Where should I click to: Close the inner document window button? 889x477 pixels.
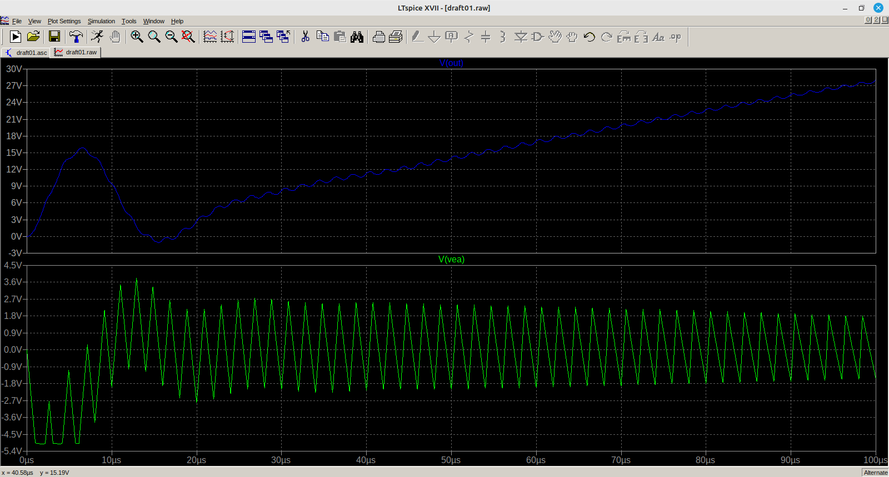885,20
